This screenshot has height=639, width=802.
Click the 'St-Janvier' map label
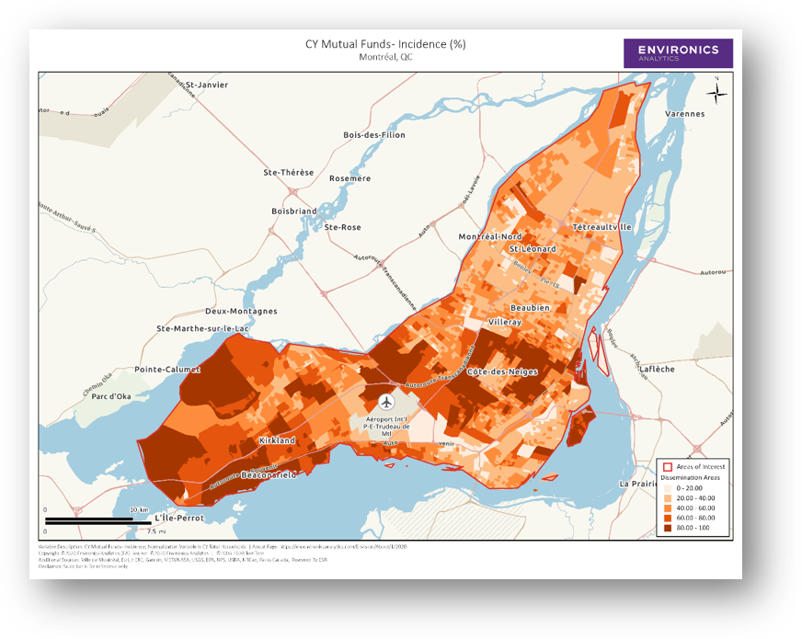pos(207,85)
